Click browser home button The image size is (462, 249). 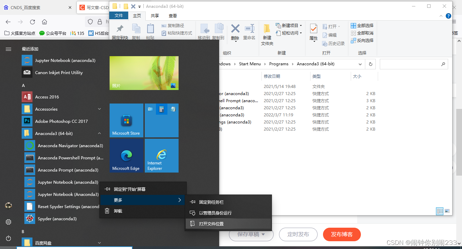coord(45,22)
